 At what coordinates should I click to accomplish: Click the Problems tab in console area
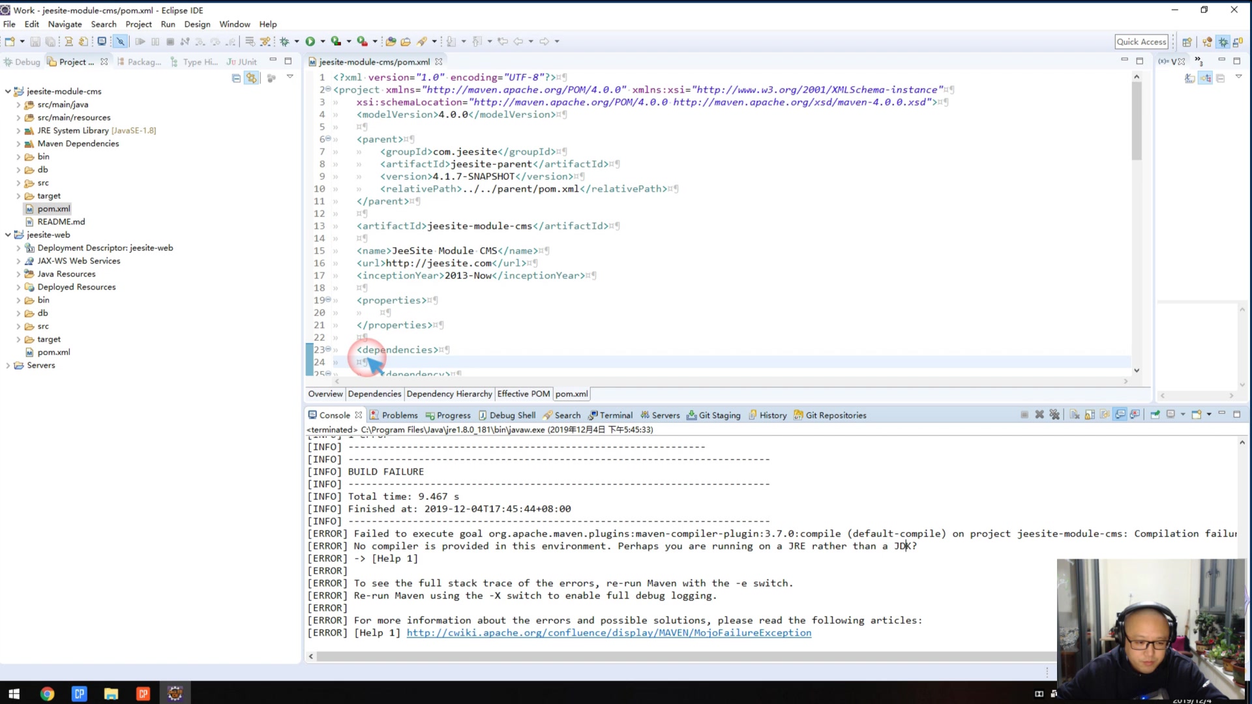point(400,415)
